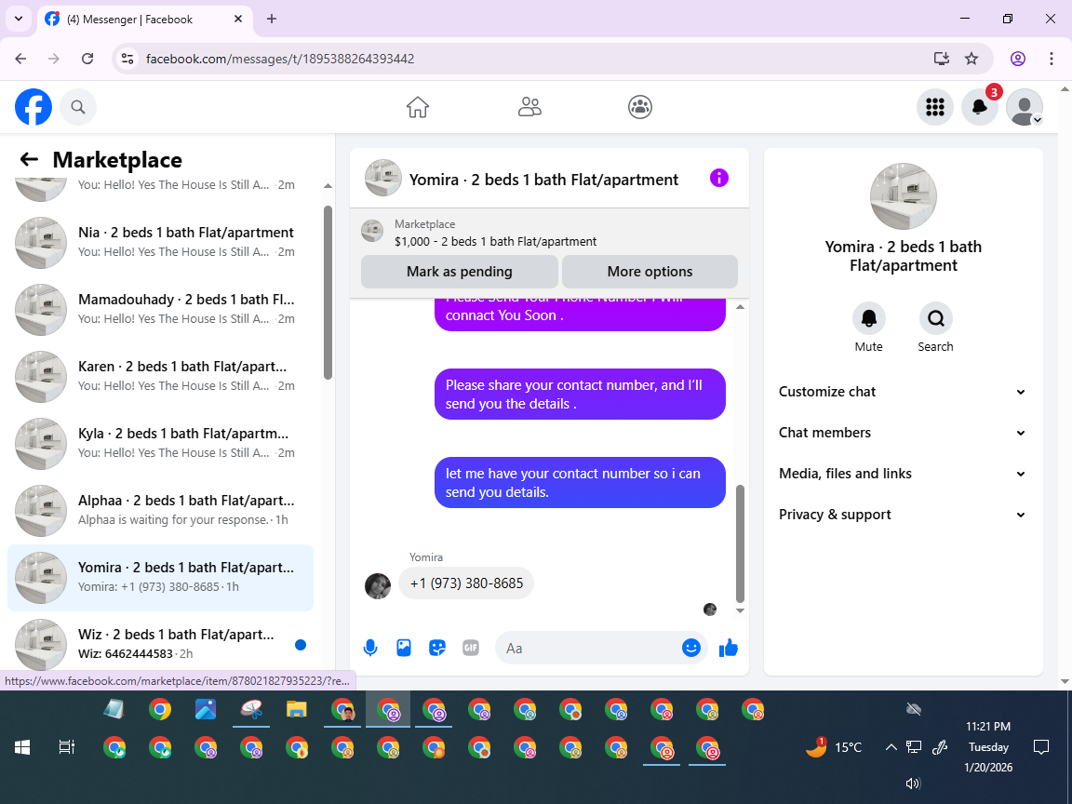Select the Yomira conversation in list

[x=161, y=577]
